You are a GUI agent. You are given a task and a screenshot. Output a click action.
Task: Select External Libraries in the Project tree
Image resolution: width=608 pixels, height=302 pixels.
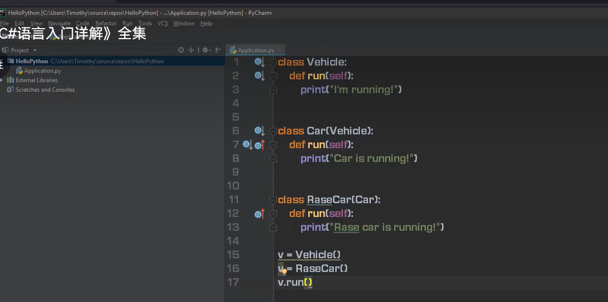point(36,80)
